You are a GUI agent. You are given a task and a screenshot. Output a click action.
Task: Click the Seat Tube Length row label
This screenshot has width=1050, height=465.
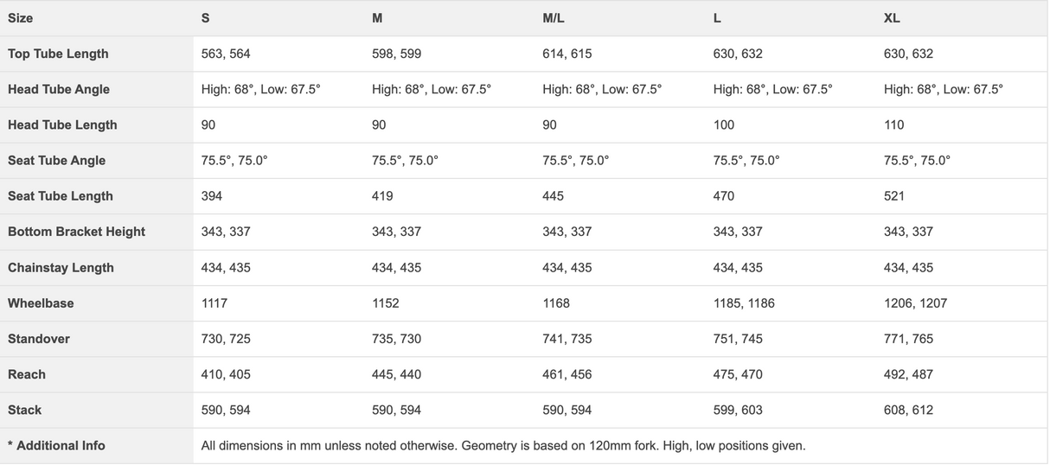coord(61,196)
